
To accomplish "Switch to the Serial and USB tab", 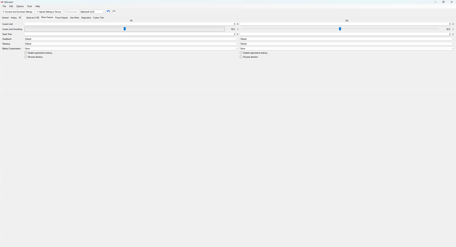I will point(32,18).
